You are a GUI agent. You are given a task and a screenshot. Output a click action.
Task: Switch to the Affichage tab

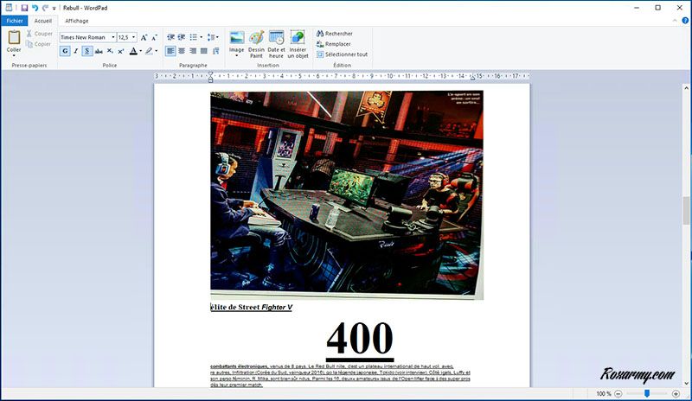click(77, 21)
